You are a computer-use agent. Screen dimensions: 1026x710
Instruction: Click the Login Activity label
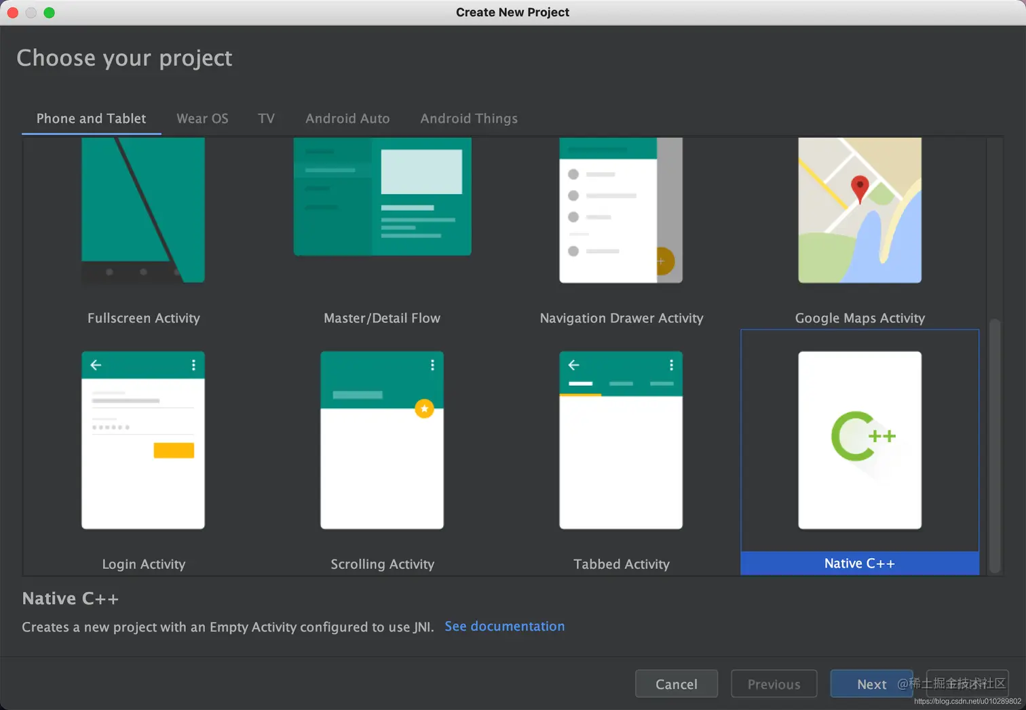click(144, 564)
